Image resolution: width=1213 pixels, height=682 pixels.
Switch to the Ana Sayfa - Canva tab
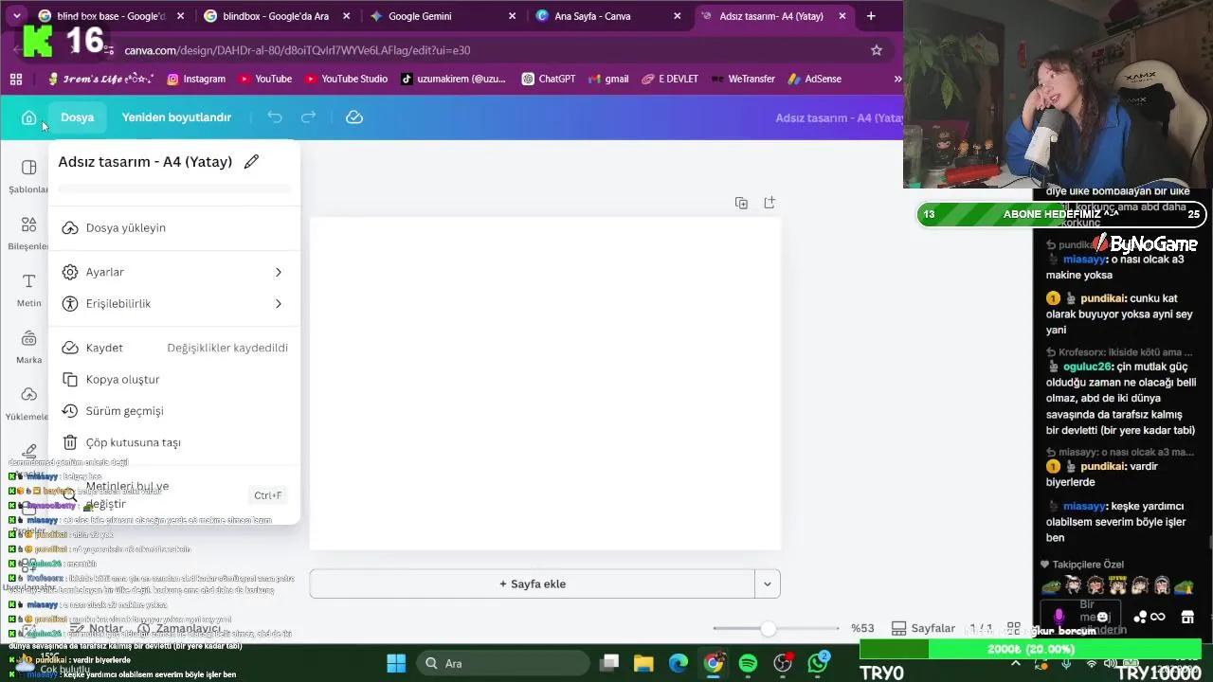(x=608, y=16)
